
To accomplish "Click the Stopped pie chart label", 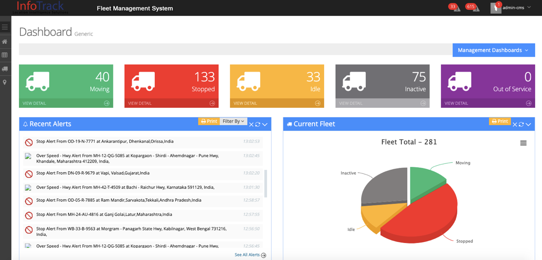I will point(464,241).
